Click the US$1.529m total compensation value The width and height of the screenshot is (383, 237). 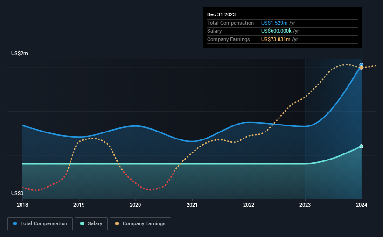tap(274, 23)
